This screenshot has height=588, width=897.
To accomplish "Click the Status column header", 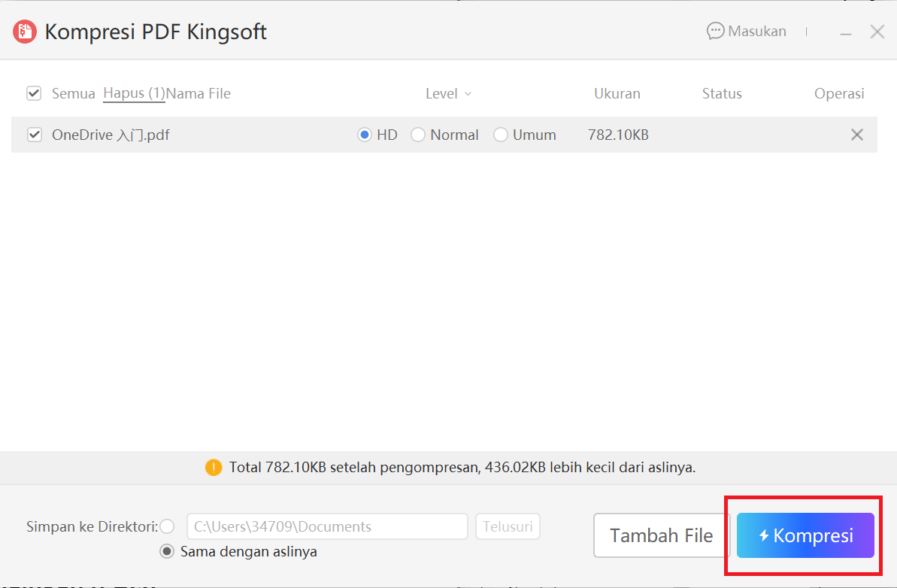I will point(721,93).
